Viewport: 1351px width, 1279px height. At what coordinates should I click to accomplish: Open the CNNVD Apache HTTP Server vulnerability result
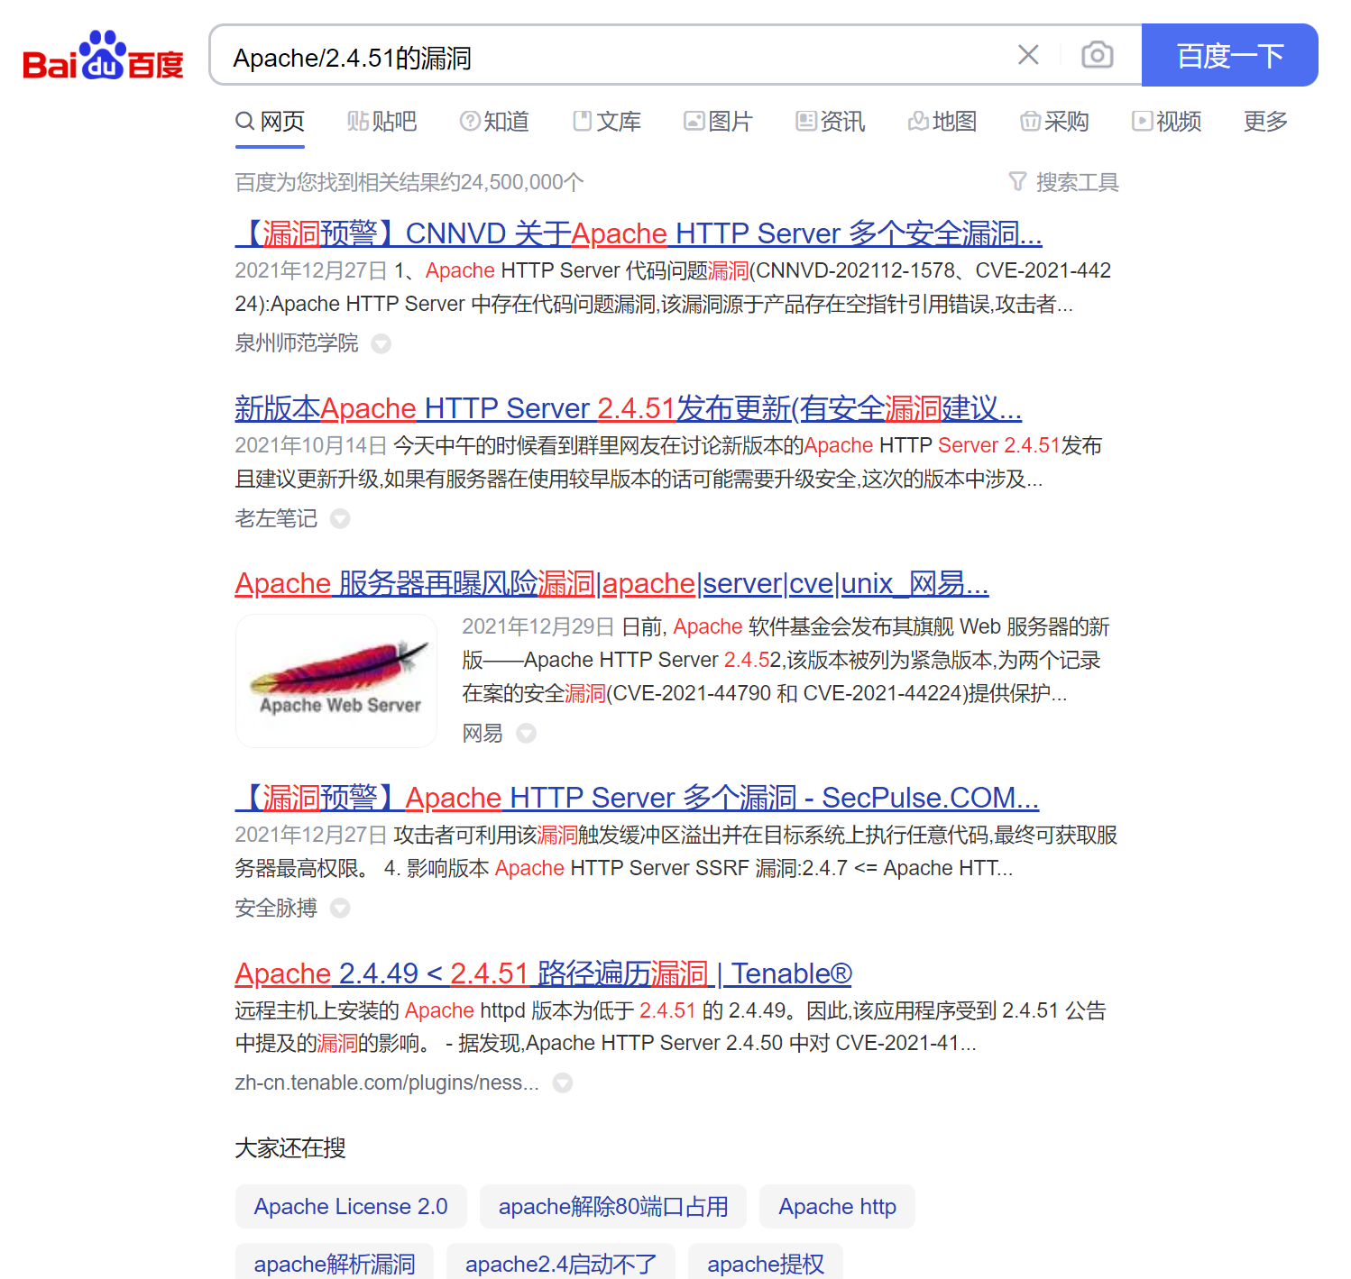click(639, 233)
